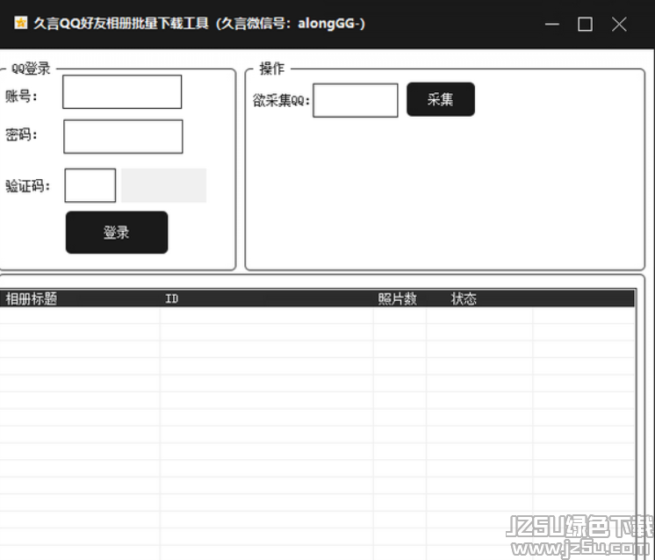Minimize the download tool window
The height and width of the screenshot is (560, 655).
551,25
